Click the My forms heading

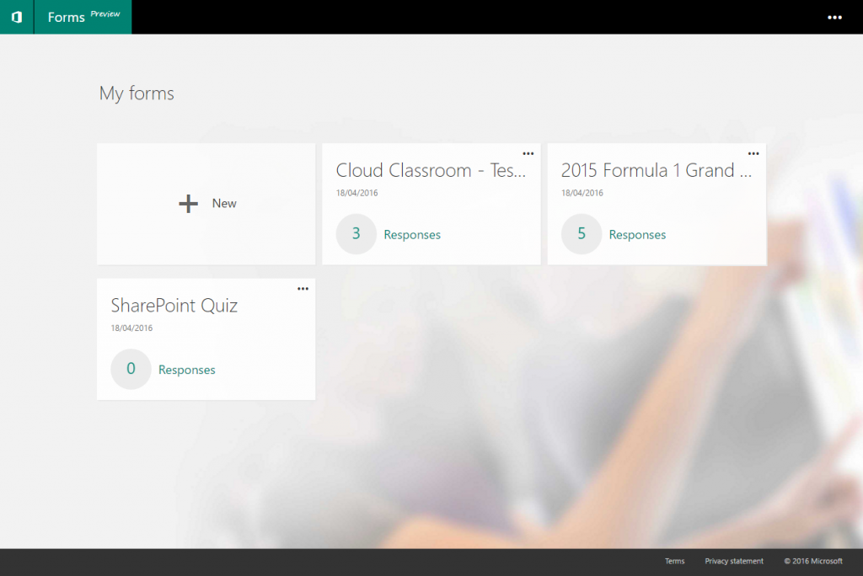pyautogui.click(x=137, y=93)
